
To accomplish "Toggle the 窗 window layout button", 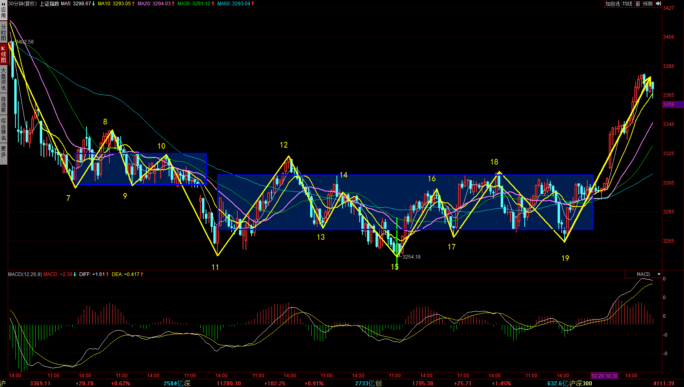I will coord(638,4).
